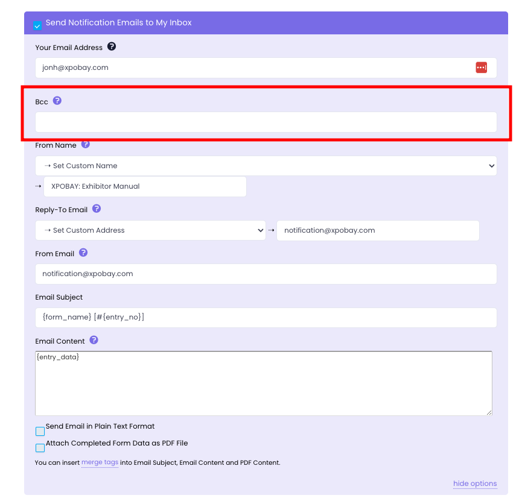Click into the Bcc input field

point(266,122)
